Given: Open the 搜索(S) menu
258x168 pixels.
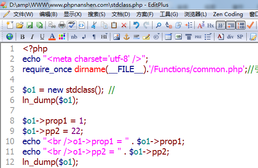Looking at the screenshot, I should [96, 14].
